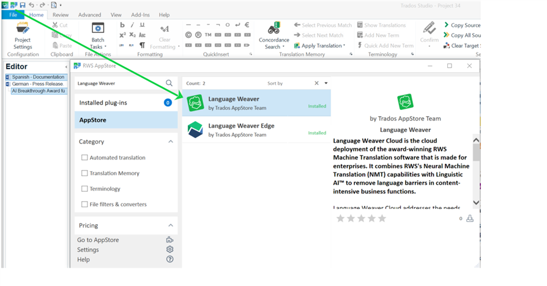This screenshot has height=286, width=547.
Task: Open print preview icon in quick access
Action: click(x=54, y=5)
